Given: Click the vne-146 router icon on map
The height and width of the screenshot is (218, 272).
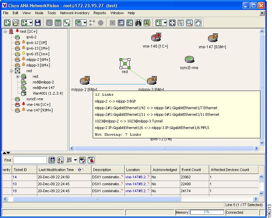Looking at the screenshot, I should [x=156, y=38].
